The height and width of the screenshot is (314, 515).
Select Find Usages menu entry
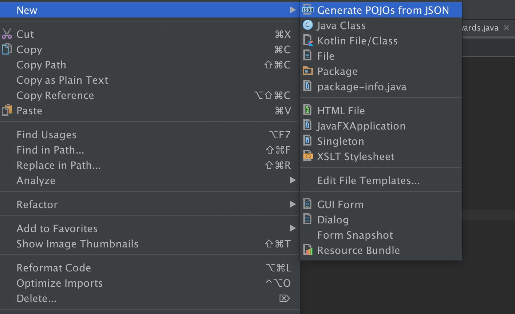click(x=47, y=135)
